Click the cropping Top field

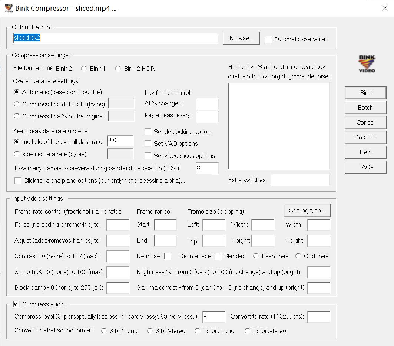[x=214, y=241]
